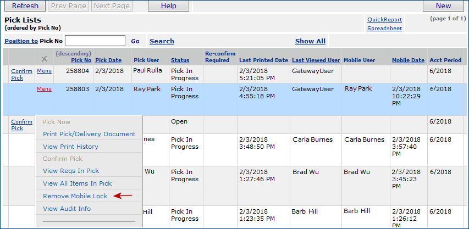Choose Print Pick/Delivery Document menu entry

pyautogui.click(x=89, y=134)
